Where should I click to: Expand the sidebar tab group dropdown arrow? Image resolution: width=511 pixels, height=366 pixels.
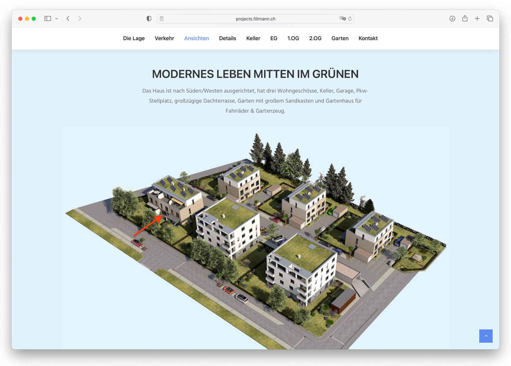(x=57, y=19)
